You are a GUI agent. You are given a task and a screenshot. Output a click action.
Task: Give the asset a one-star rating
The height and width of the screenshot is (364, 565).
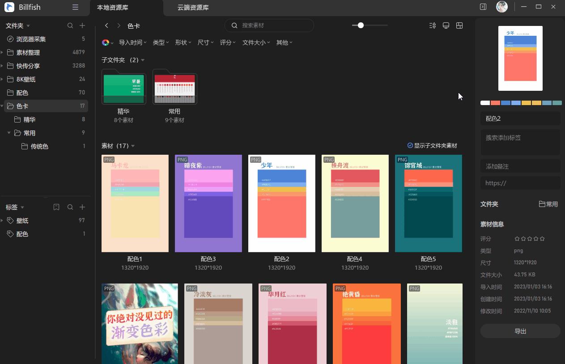tap(518, 239)
